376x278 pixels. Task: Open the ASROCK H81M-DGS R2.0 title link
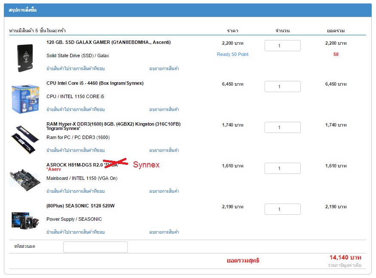82,165
